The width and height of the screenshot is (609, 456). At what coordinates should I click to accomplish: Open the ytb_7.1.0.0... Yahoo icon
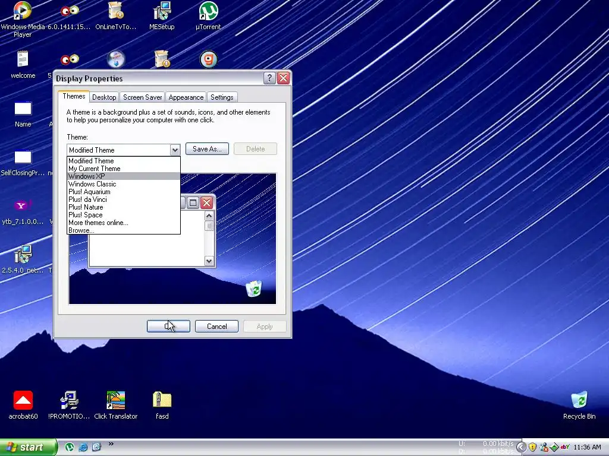[x=23, y=212]
